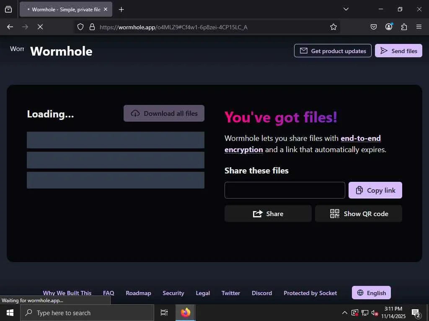Close the Wormhole browser tab
This screenshot has width=429, height=321.
click(x=106, y=9)
